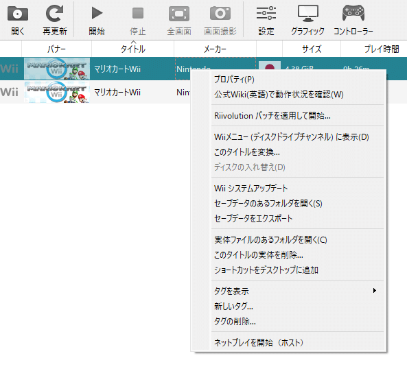
Task: Click マリオカートWii title in the selected row
Action: [117, 69]
